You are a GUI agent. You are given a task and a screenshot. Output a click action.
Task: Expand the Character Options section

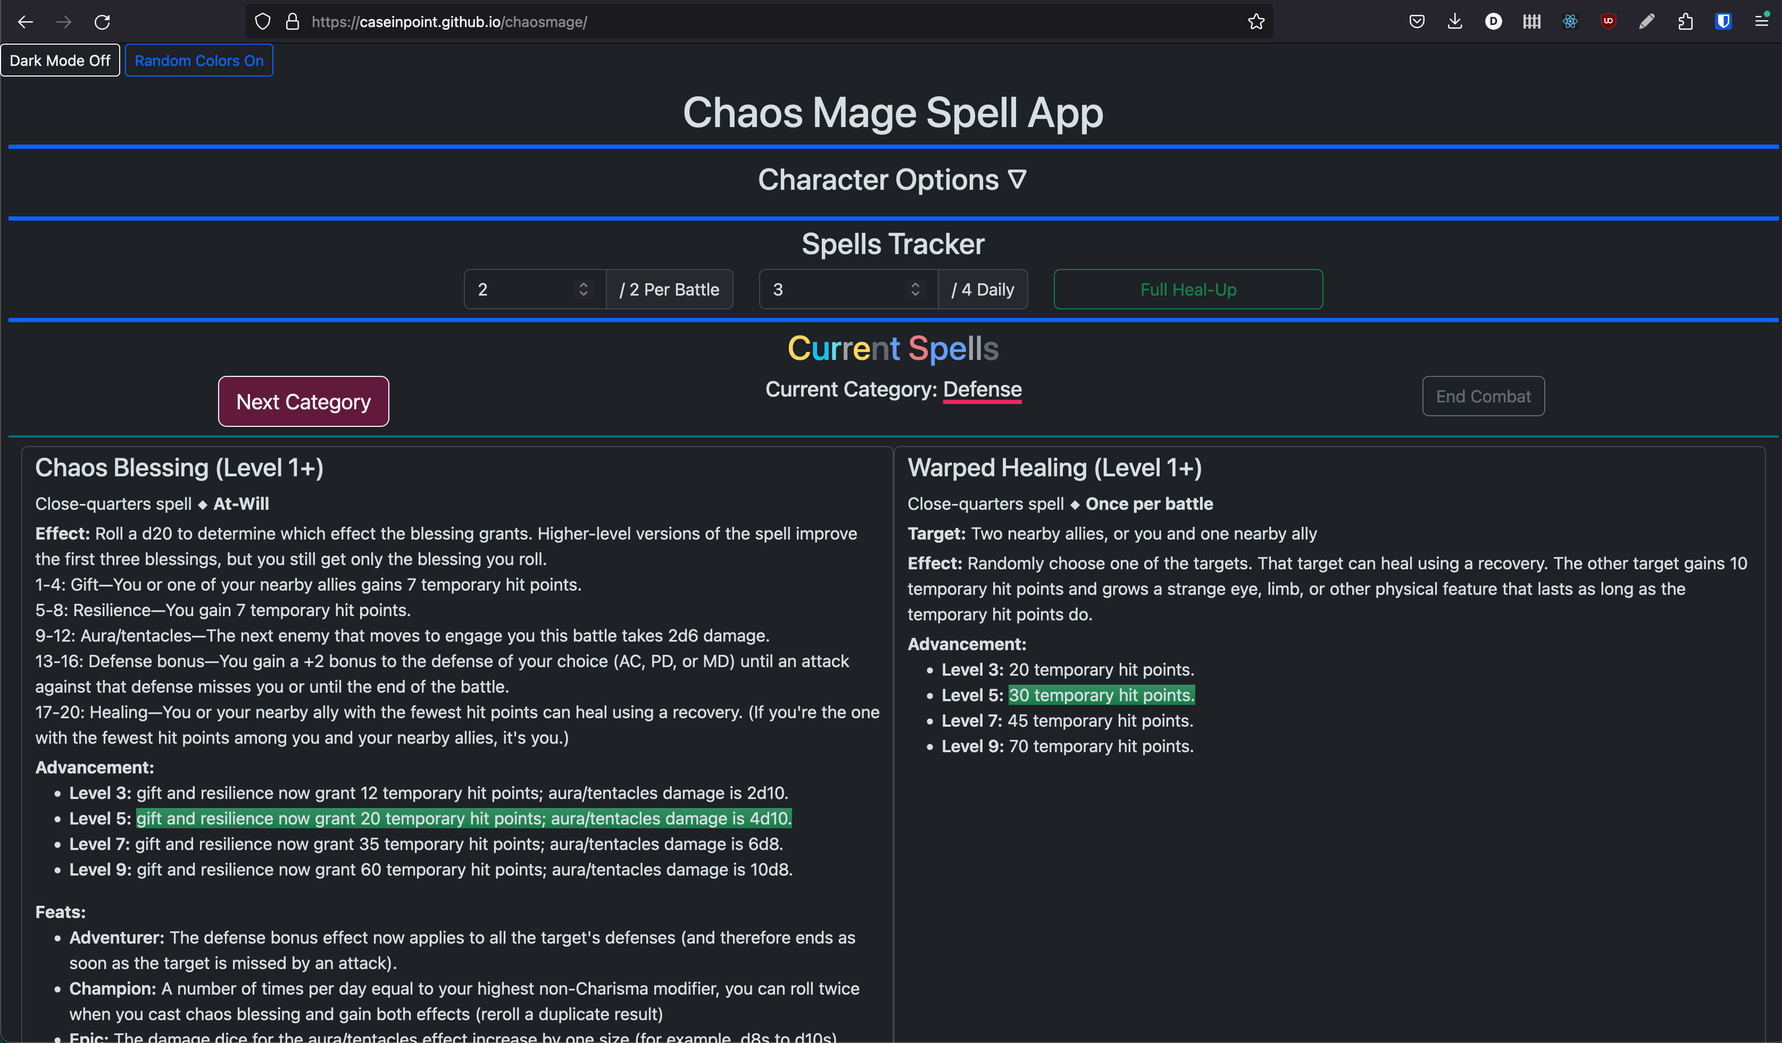(892, 180)
